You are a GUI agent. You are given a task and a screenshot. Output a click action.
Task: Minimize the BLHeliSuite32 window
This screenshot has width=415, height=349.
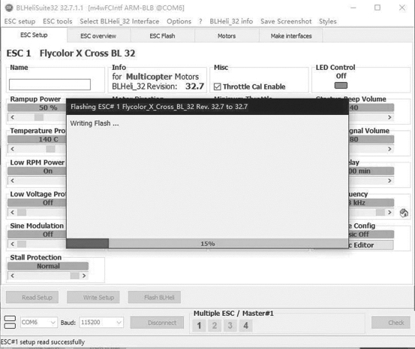coord(353,8)
